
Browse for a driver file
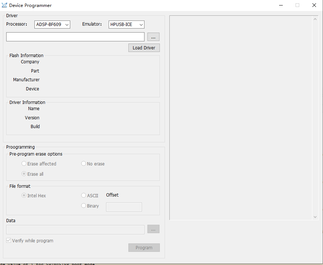[153, 37]
